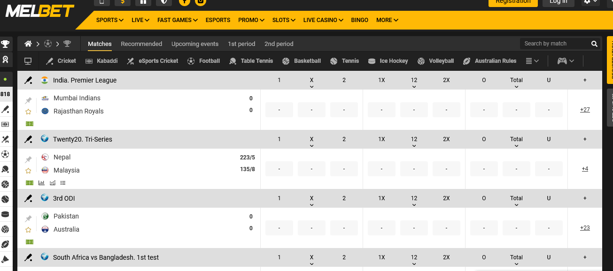Expand the PROMO menu
Image resolution: width=613 pixels, height=271 pixels.
(x=251, y=20)
